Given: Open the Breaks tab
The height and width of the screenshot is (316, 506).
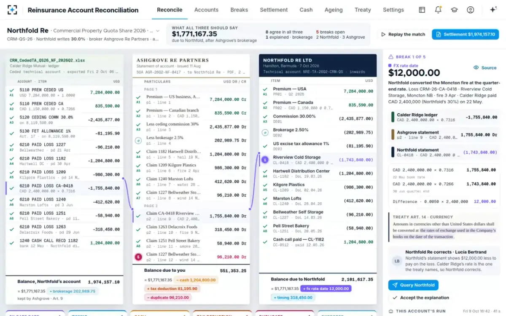Looking at the screenshot, I should pyautogui.click(x=239, y=10).
